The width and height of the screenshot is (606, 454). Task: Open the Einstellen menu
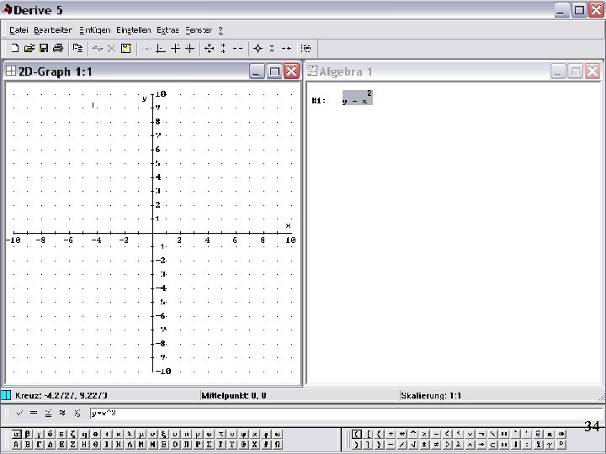(x=133, y=30)
